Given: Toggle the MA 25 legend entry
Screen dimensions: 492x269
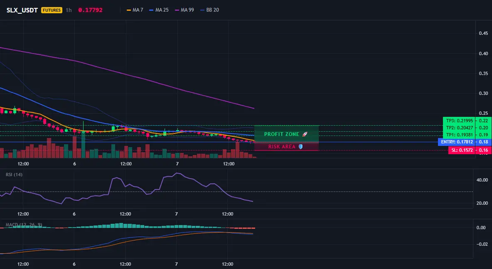Looking at the screenshot, I should point(159,10).
